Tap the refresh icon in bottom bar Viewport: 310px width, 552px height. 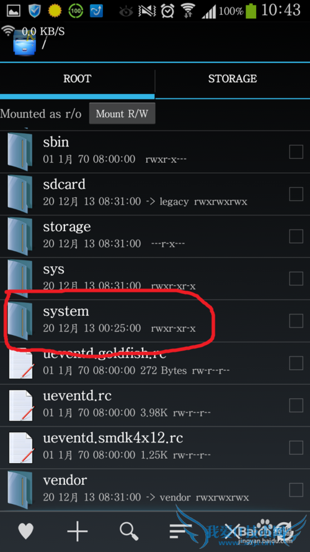click(284, 531)
